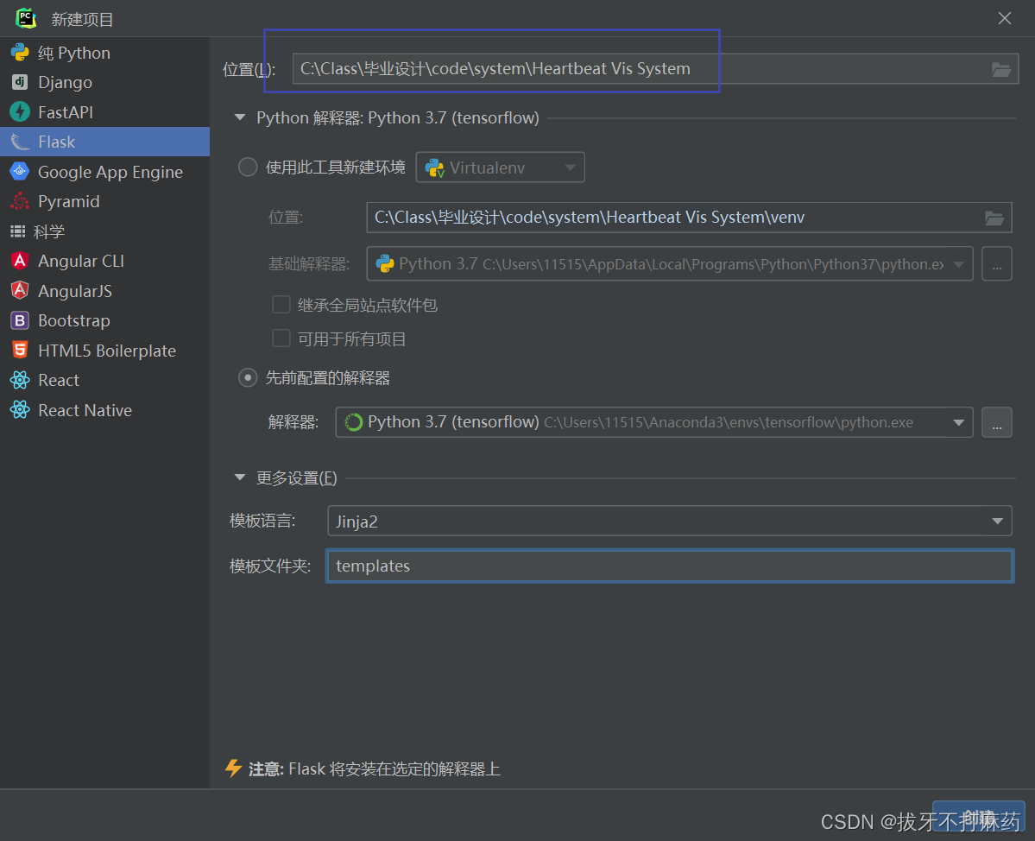This screenshot has height=841, width=1035.
Task: Click the Pure Python project icon
Action: tap(20, 52)
